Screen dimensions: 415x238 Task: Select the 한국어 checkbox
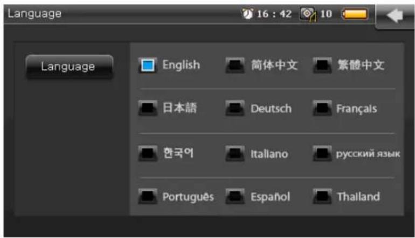point(148,153)
